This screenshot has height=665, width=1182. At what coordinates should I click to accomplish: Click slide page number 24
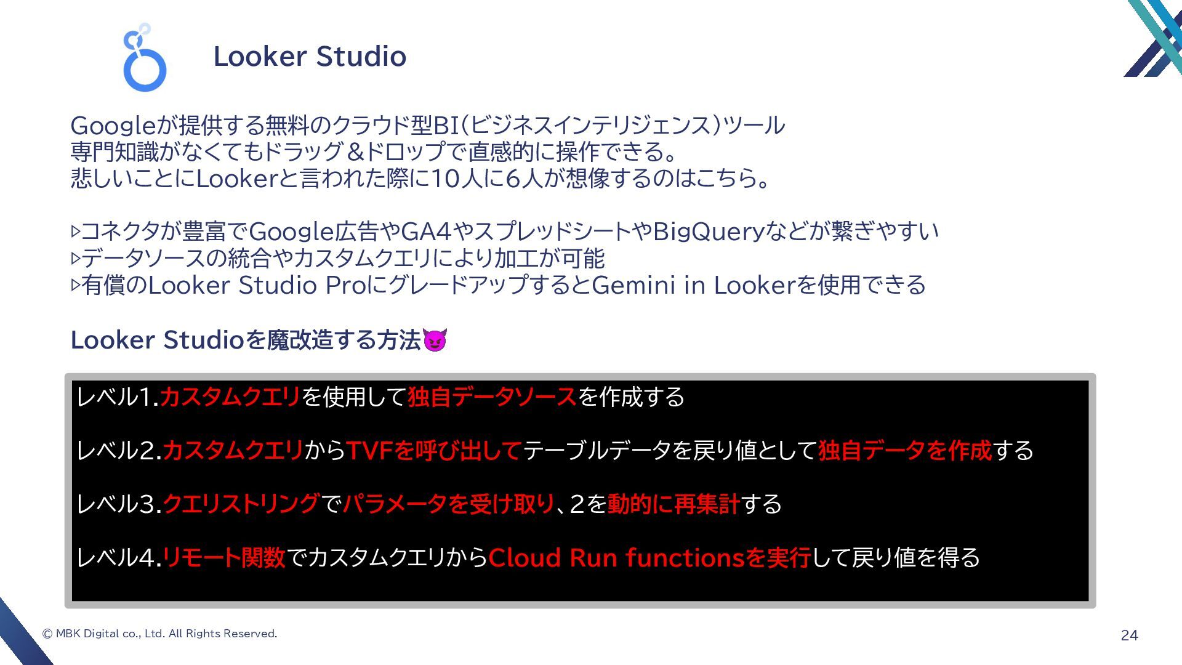tap(1130, 635)
